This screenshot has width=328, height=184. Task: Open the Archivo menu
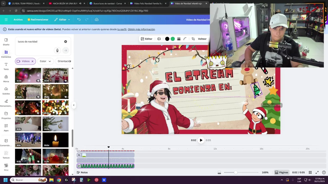click(18, 20)
